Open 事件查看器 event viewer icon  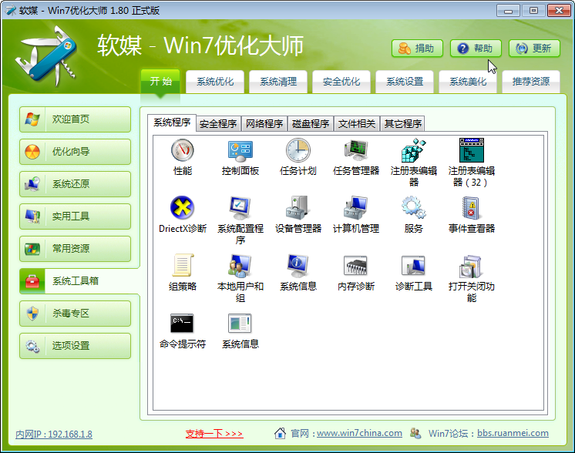[x=472, y=208]
